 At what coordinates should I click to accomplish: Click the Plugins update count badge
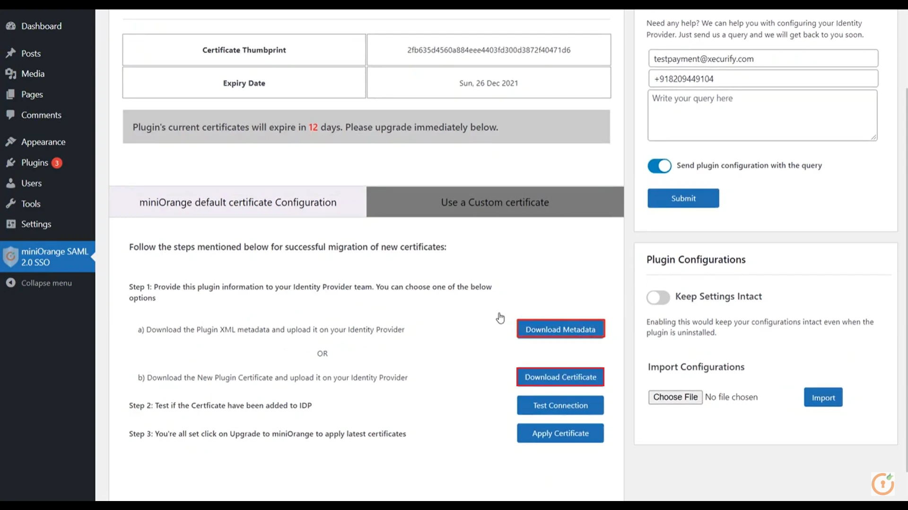tap(57, 163)
